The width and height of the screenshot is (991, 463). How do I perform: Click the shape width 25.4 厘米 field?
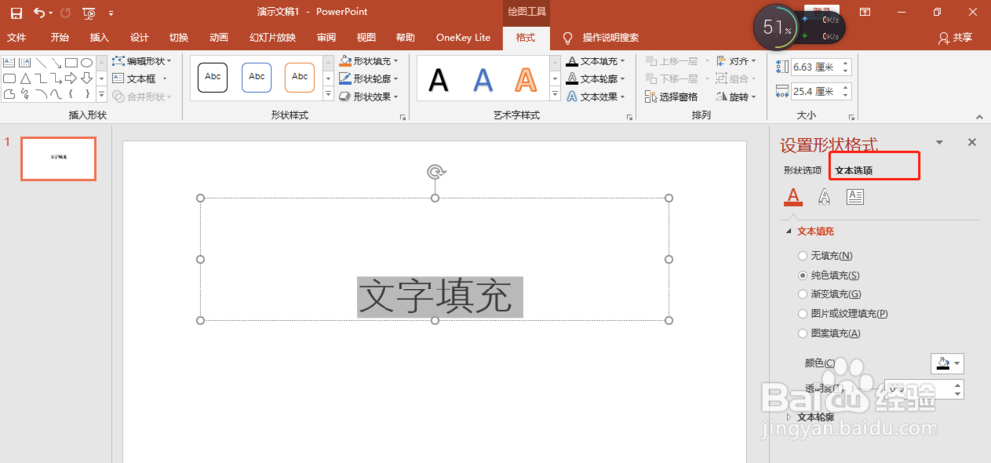pyautogui.click(x=821, y=91)
